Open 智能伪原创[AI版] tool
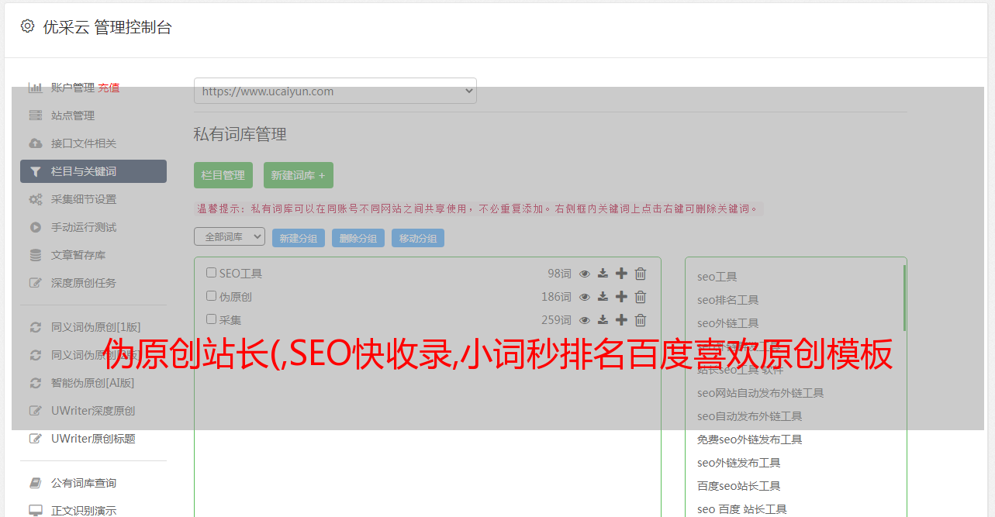This screenshot has width=995, height=517. (x=93, y=383)
